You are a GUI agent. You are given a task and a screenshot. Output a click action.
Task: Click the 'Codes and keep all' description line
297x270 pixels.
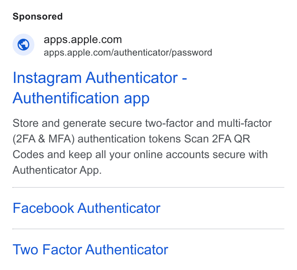point(59,155)
